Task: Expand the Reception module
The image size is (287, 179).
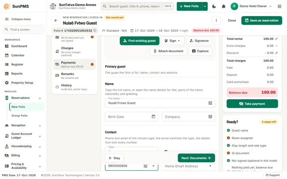Action: pyautogui.click(x=40, y=126)
